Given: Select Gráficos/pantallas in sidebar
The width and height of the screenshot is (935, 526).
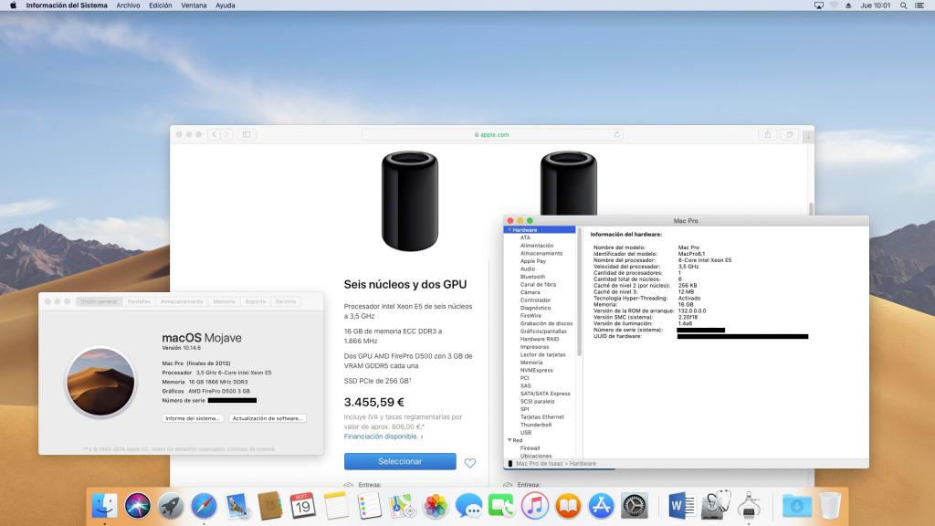Looking at the screenshot, I should [543, 331].
